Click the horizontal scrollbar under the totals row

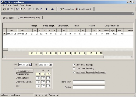coord(55,57)
